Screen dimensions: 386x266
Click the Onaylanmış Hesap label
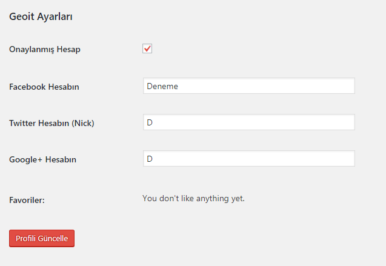click(45, 50)
